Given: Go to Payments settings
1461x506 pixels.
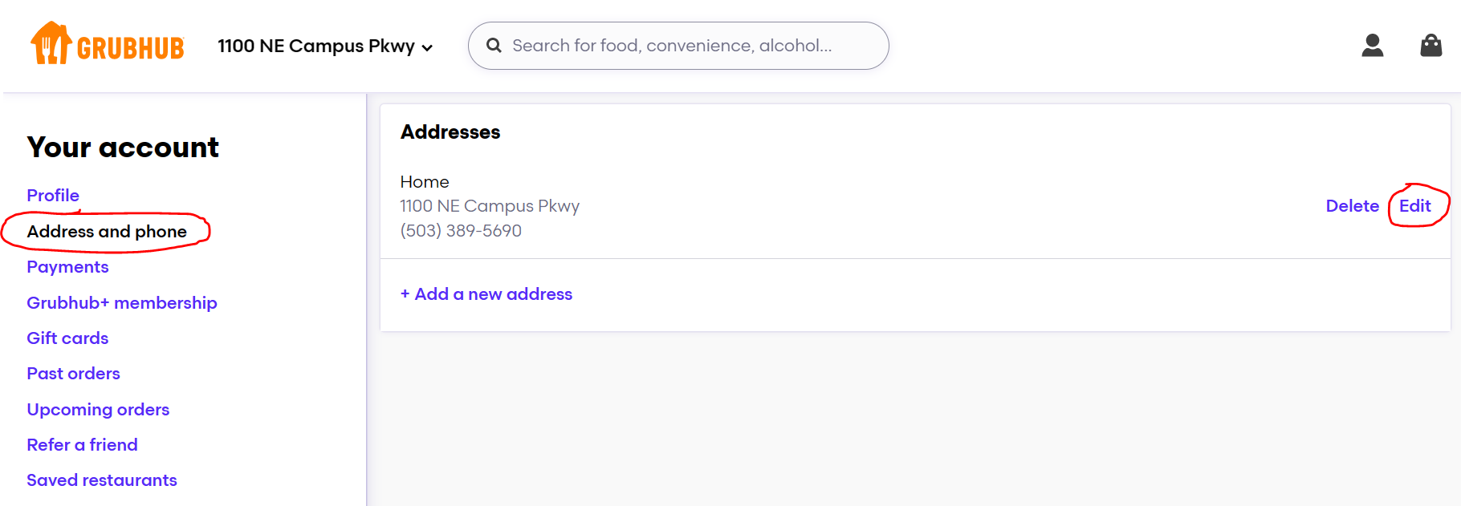Looking at the screenshot, I should (67, 267).
